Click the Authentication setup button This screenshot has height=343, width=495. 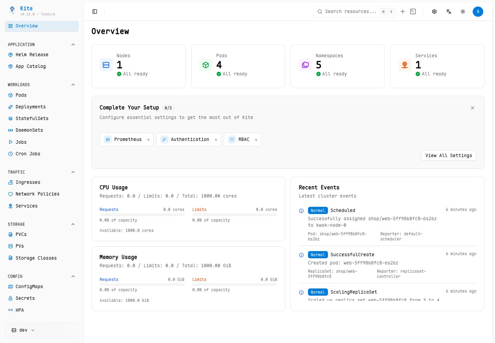point(188,140)
